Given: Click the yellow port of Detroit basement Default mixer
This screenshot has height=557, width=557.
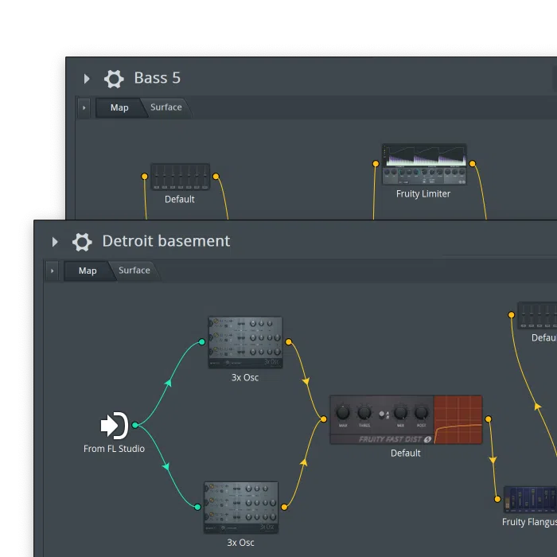Looking at the screenshot, I should pos(511,315).
